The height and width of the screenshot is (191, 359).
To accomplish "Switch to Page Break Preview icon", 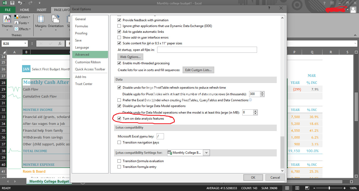I will point(307,188).
